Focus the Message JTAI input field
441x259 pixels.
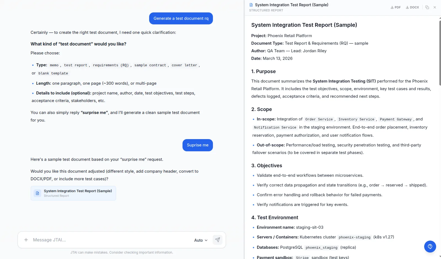pyautogui.click(x=110, y=240)
